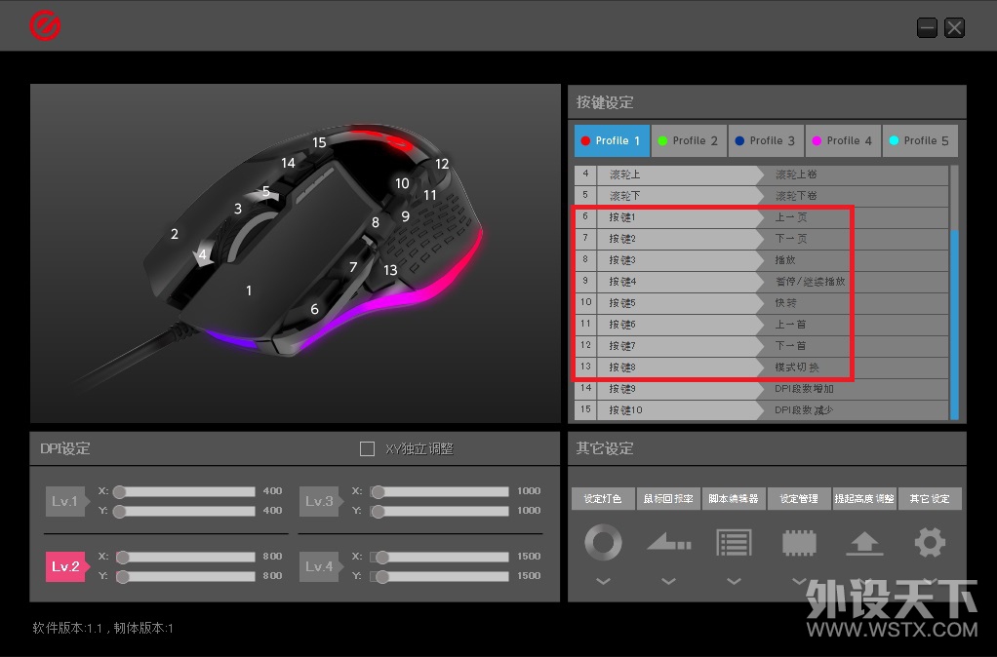The width and height of the screenshot is (997, 657).
Task: Click the 鼠标回报率 button
Action: pyautogui.click(x=668, y=499)
